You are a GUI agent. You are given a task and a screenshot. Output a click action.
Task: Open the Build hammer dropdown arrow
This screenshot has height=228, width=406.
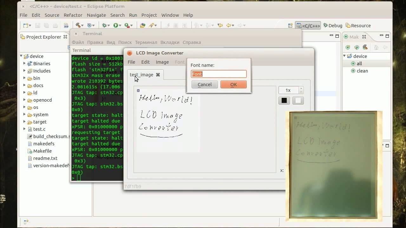click(82, 25)
